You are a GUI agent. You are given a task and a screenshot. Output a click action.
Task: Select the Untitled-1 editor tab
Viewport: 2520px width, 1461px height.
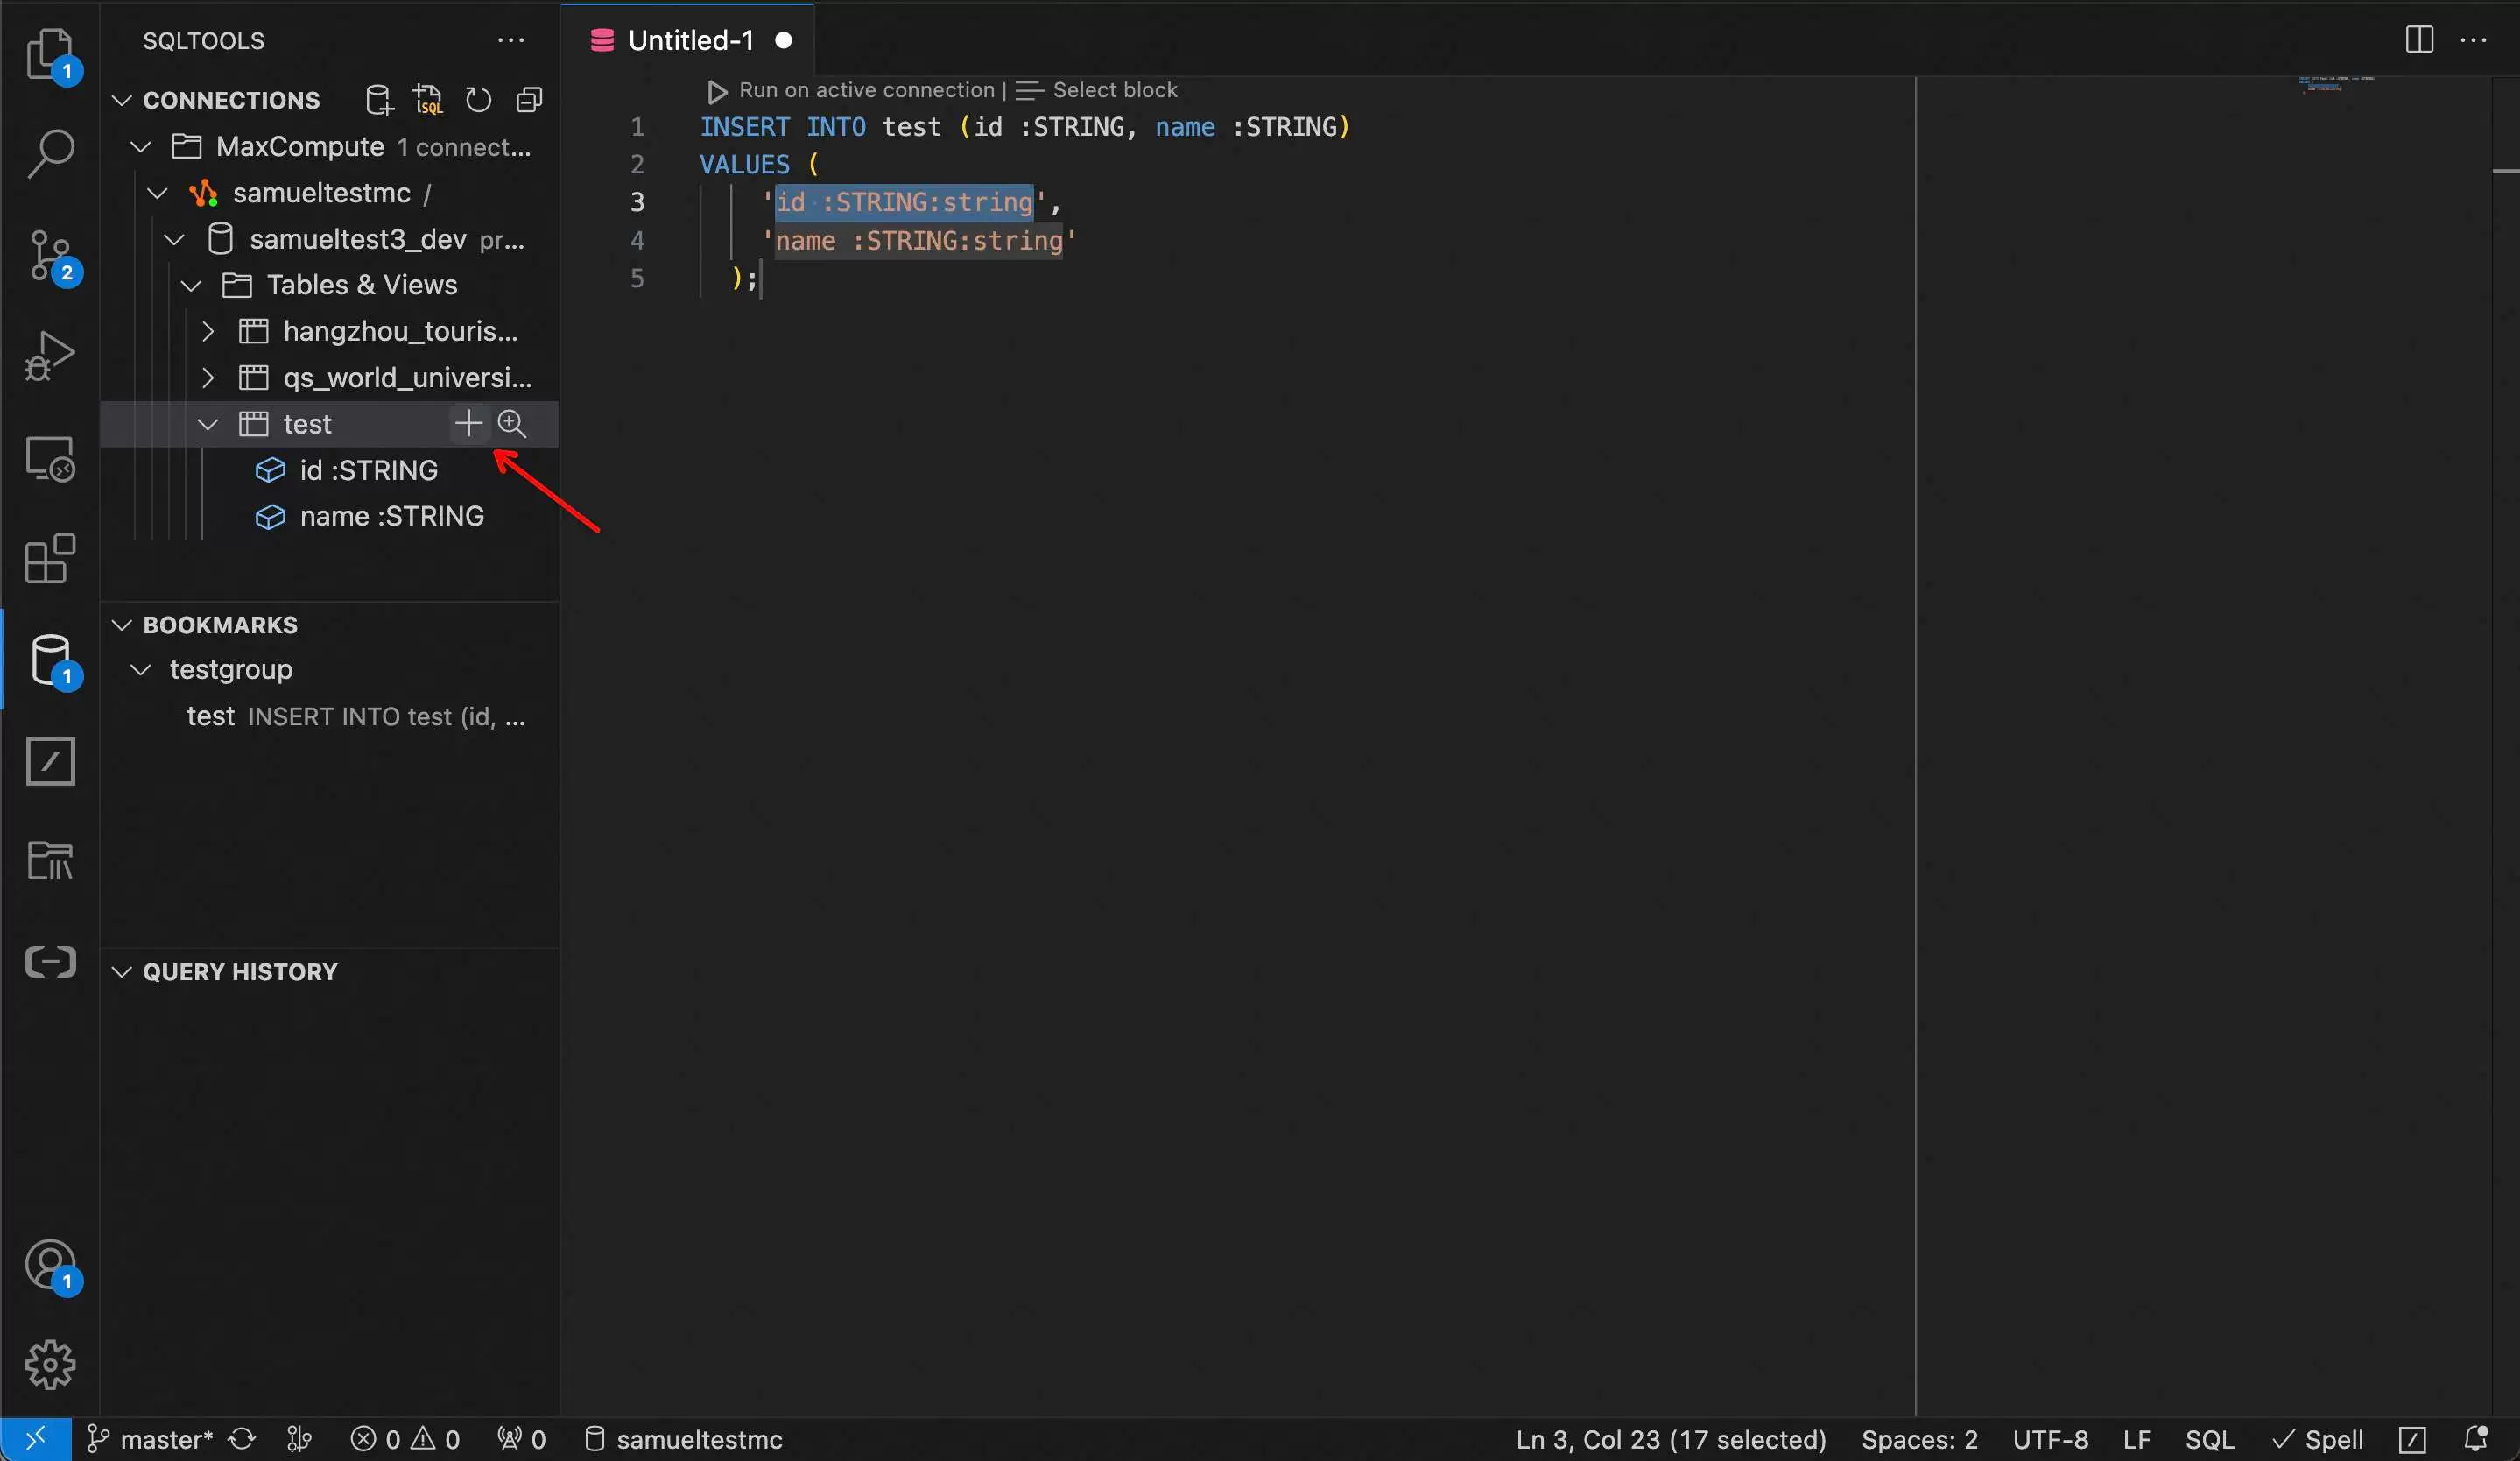(x=690, y=40)
